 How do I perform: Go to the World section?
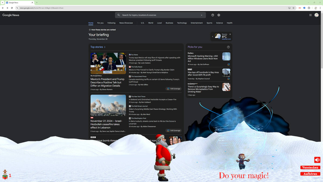click(x=151, y=23)
